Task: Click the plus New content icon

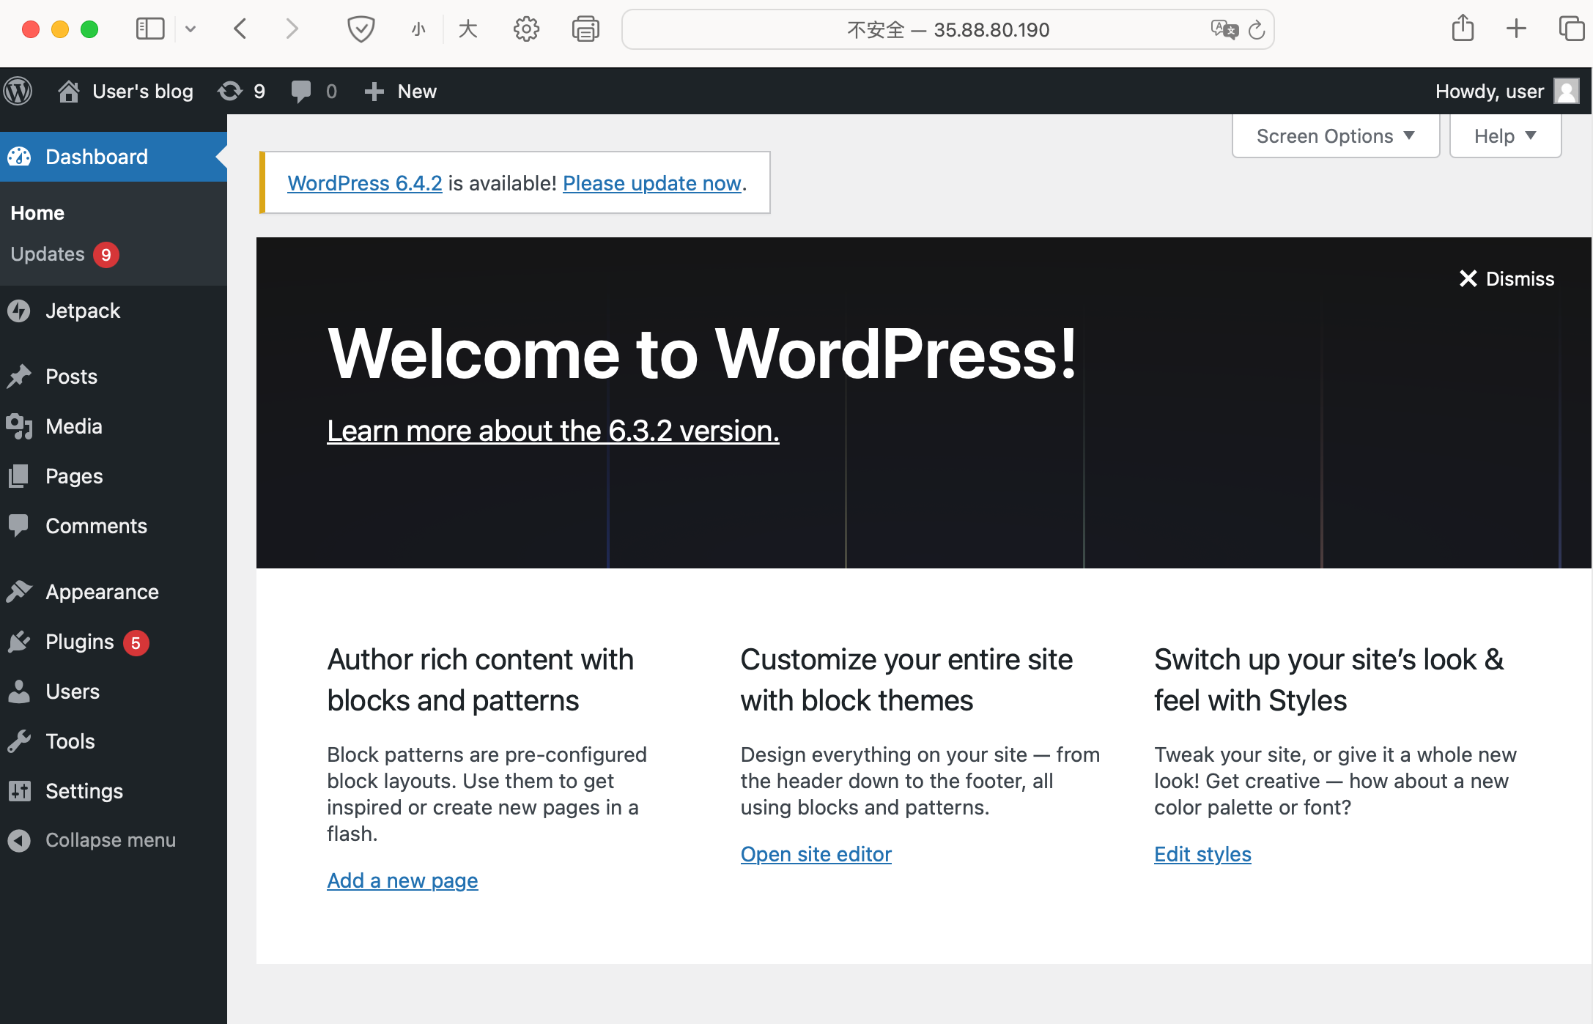Action: (x=374, y=92)
